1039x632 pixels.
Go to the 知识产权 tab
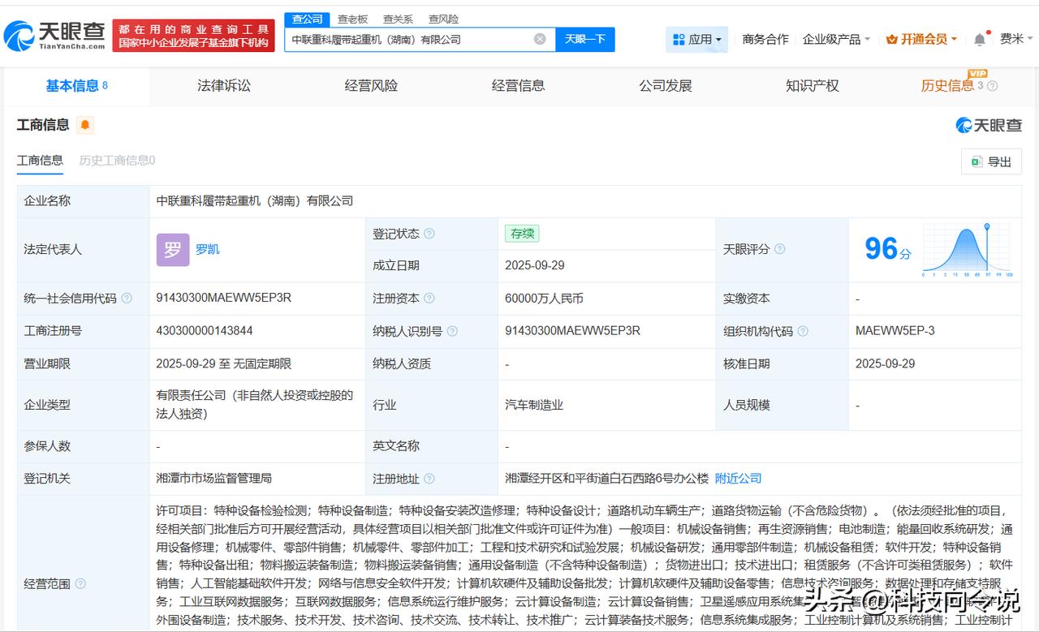pyautogui.click(x=813, y=86)
